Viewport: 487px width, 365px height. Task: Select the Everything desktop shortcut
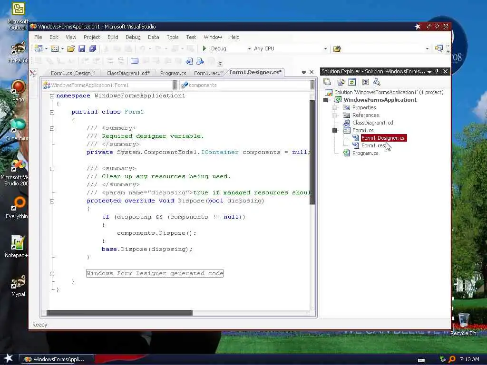(x=18, y=208)
